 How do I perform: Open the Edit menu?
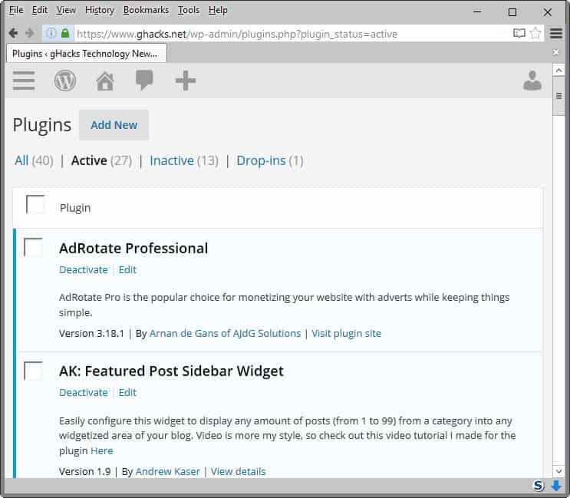(x=40, y=10)
